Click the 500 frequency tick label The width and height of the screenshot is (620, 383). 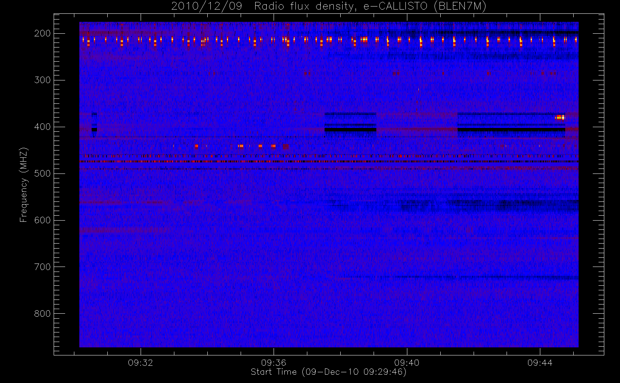pos(43,173)
